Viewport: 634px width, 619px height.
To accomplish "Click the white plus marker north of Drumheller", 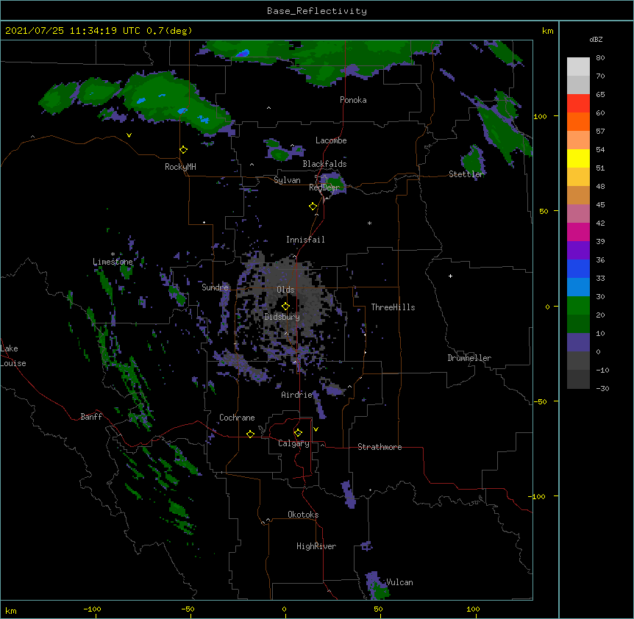I will 450,276.
